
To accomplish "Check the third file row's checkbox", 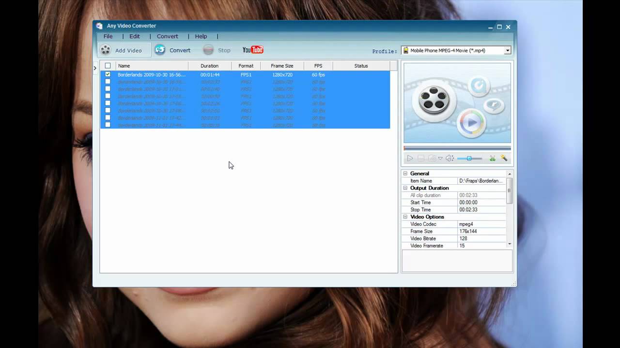I will click(108, 89).
